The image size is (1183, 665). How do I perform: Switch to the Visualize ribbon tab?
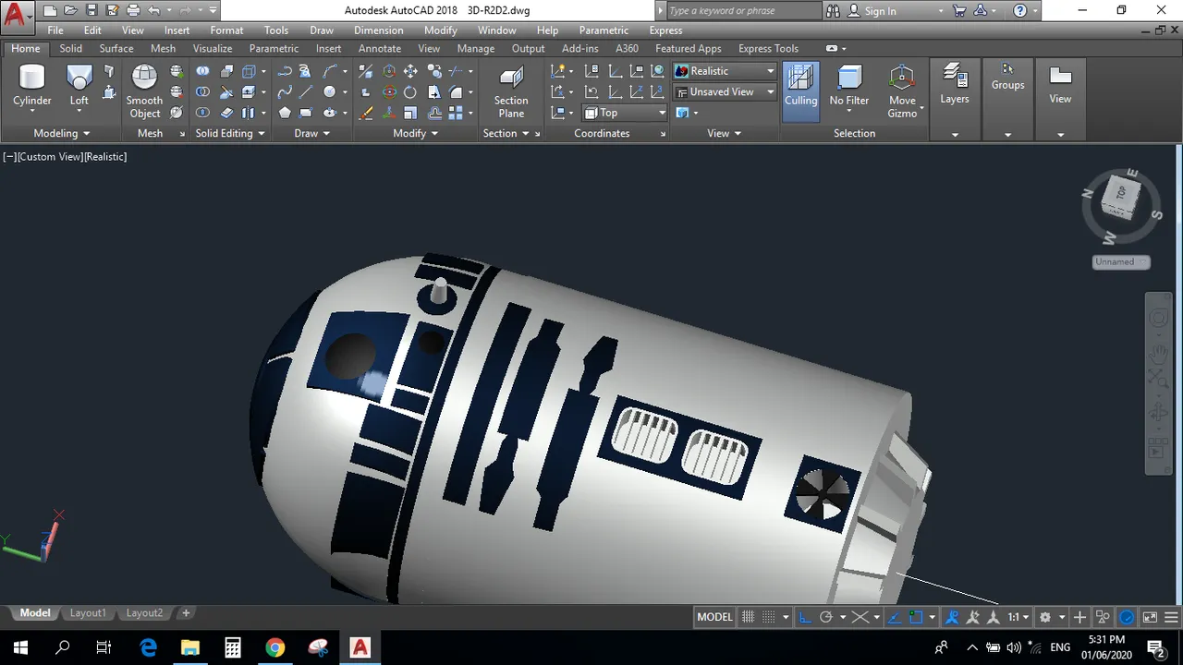(x=213, y=48)
